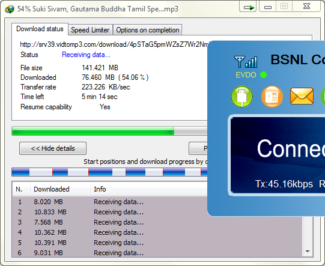The height and width of the screenshot is (266, 325).
Task: Open the Options on completion tab
Action: pos(148,30)
